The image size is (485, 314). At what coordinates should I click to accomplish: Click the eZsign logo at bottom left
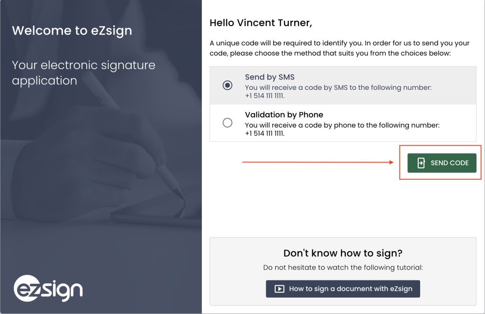point(48,288)
